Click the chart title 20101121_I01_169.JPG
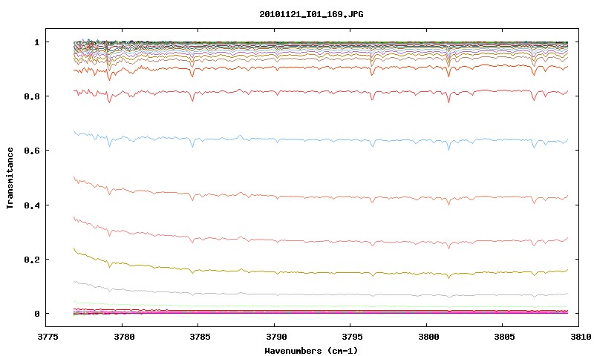 pos(311,14)
